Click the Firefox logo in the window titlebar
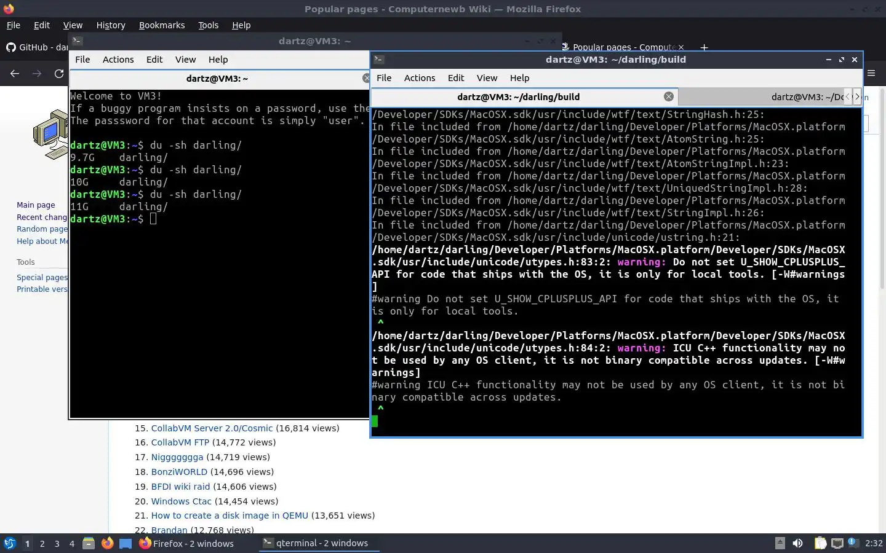This screenshot has width=886, height=553. (x=9, y=9)
